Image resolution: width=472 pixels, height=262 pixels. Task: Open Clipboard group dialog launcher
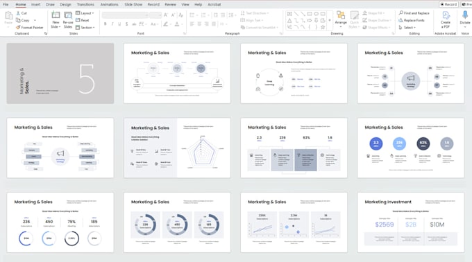[x=46, y=34]
